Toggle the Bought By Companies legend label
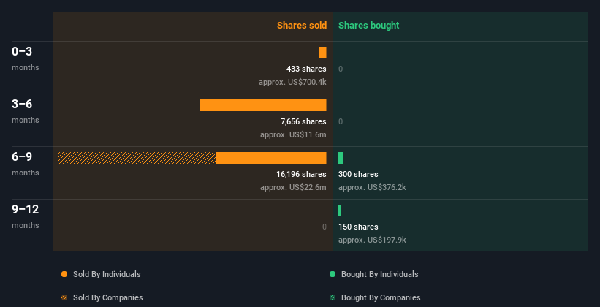600x307 pixels. pos(381,297)
